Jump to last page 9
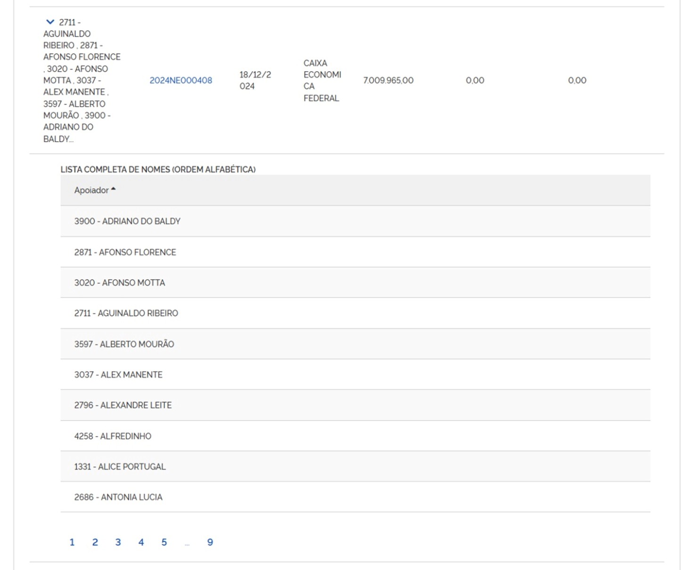 coord(210,543)
